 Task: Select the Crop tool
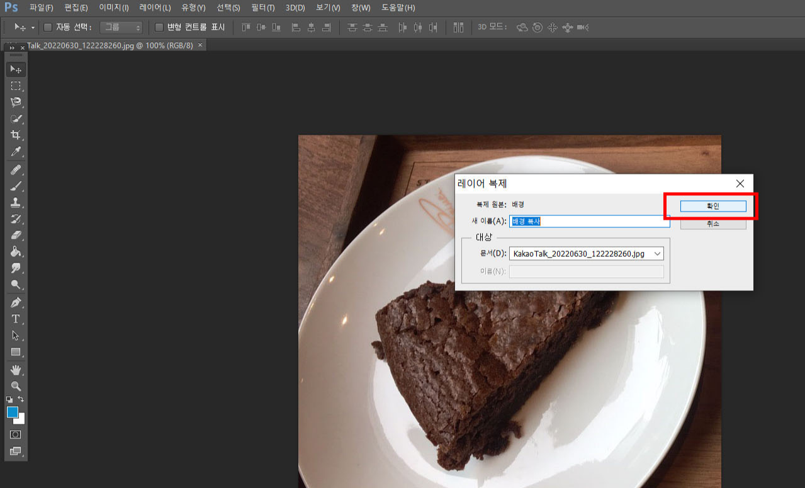(x=16, y=135)
